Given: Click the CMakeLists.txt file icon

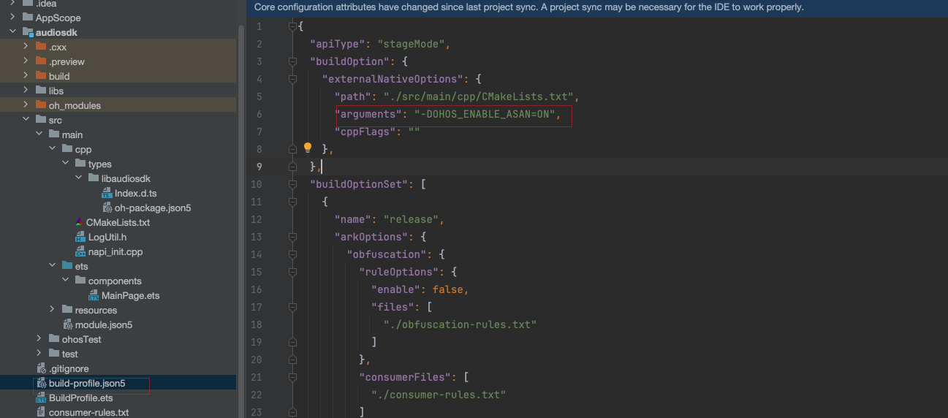Looking at the screenshot, I should 80,222.
